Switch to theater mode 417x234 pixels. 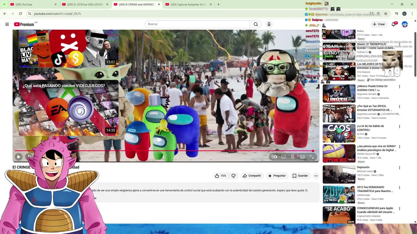pyautogui.click(x=303, y=157)
